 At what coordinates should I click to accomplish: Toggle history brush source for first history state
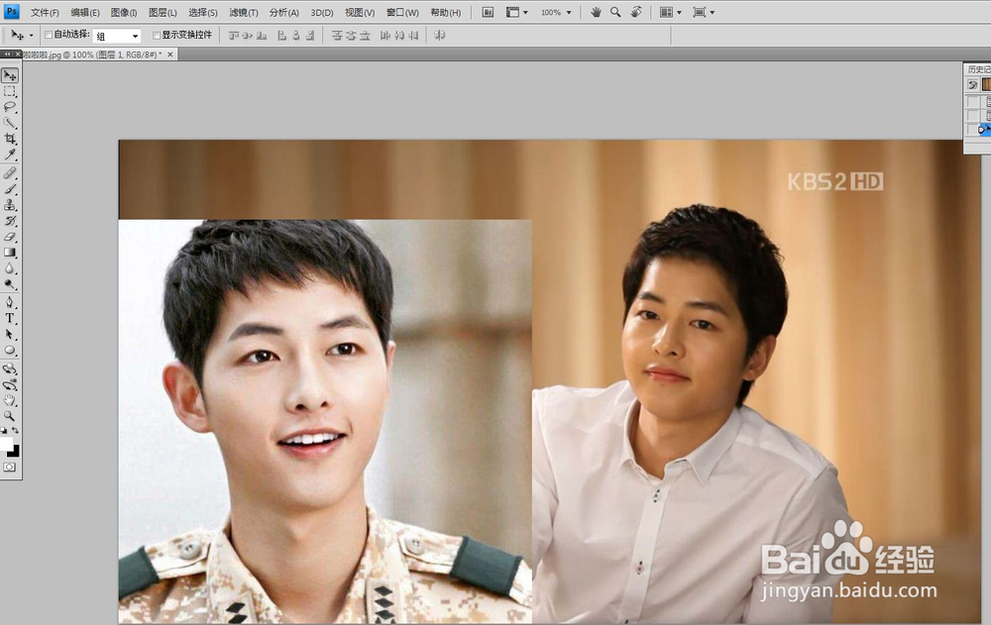pyautogui.click(x=973, y=101)
